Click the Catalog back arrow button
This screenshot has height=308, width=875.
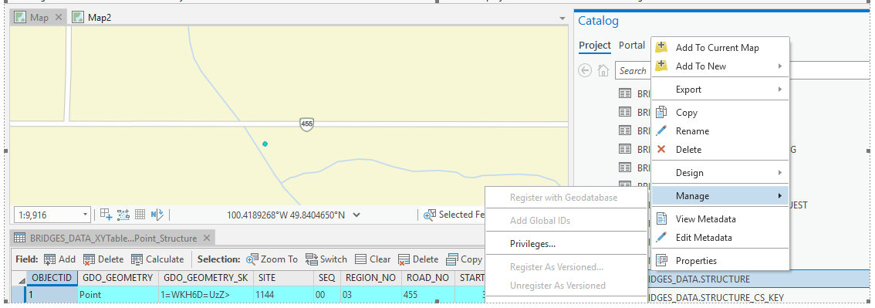tap(585, 70)
